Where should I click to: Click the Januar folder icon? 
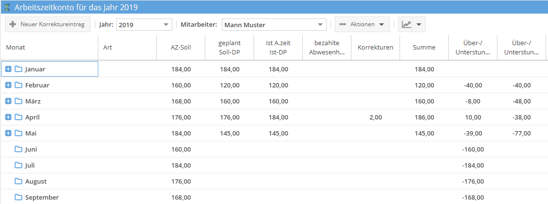(x=18, y=69)
